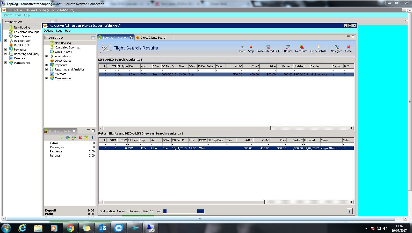Click the Extras row in Booking contents

point(70,143)
